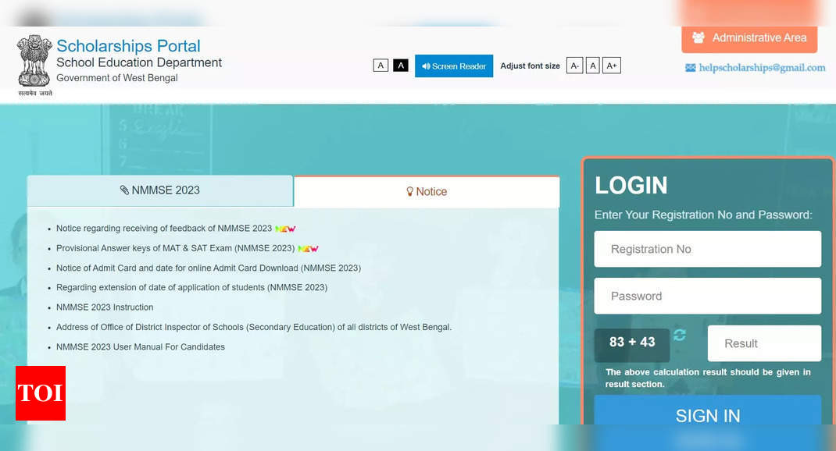Click the West Bengal government emblem logo
The image size is (836, 451).
34,62
